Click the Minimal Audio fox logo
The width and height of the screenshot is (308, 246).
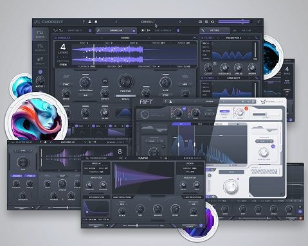point(263,101)
